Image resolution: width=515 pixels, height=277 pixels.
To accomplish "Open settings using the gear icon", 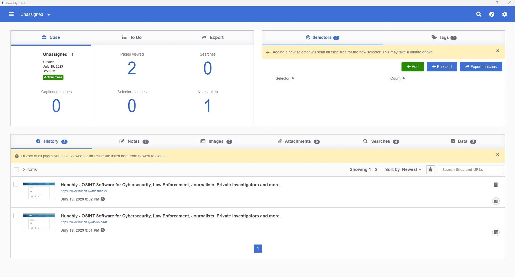I will [x=505, y=14].
